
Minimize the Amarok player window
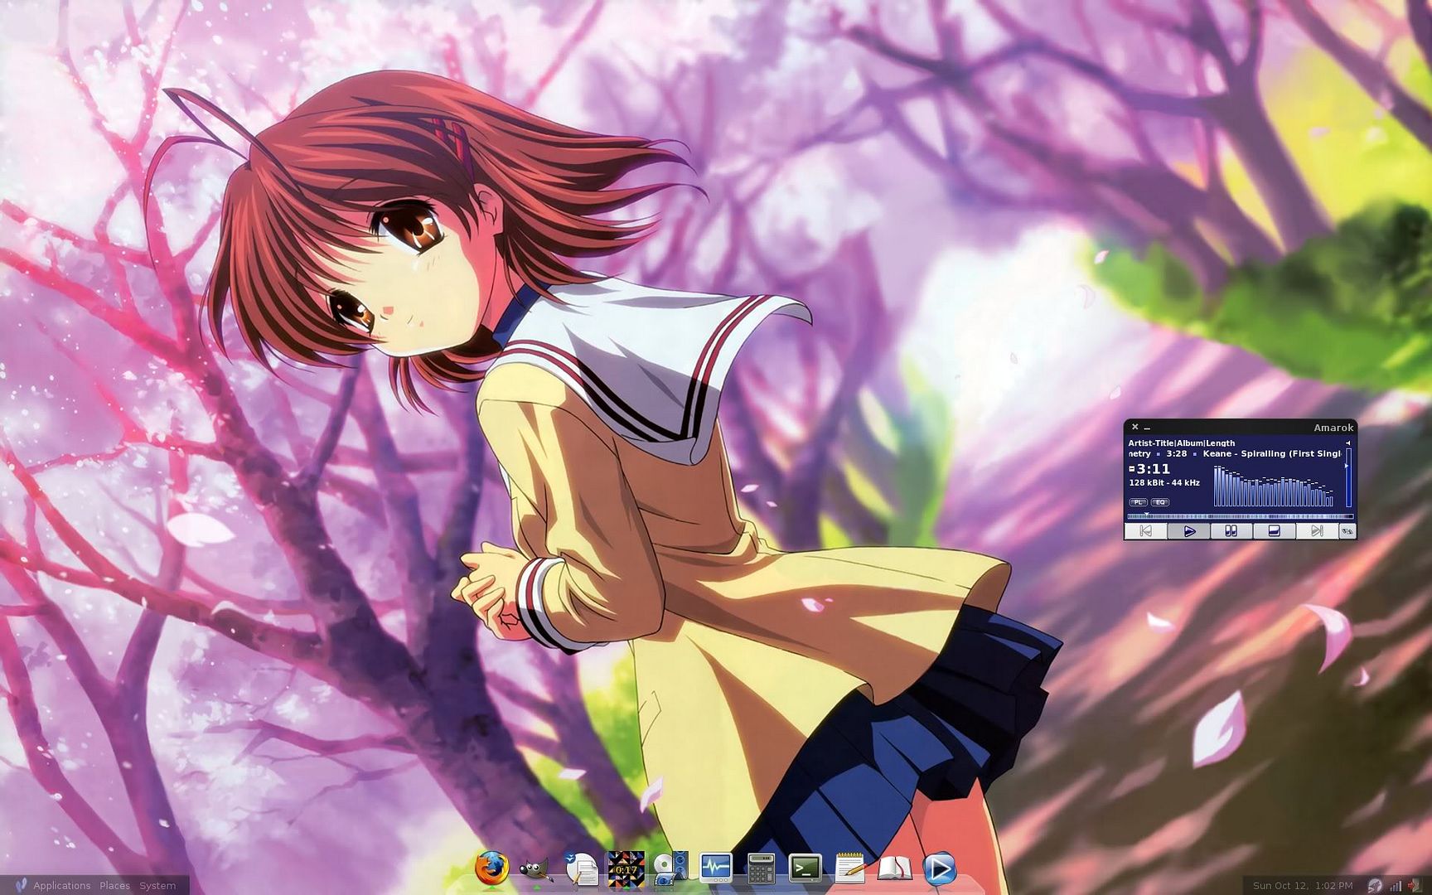point(1147,428)
